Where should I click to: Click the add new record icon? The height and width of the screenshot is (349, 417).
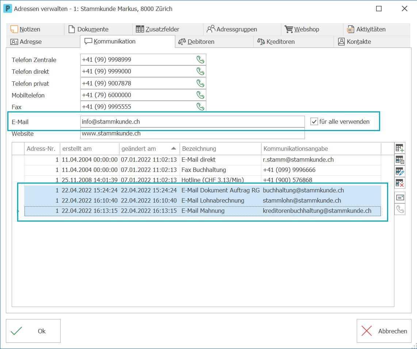400,148
